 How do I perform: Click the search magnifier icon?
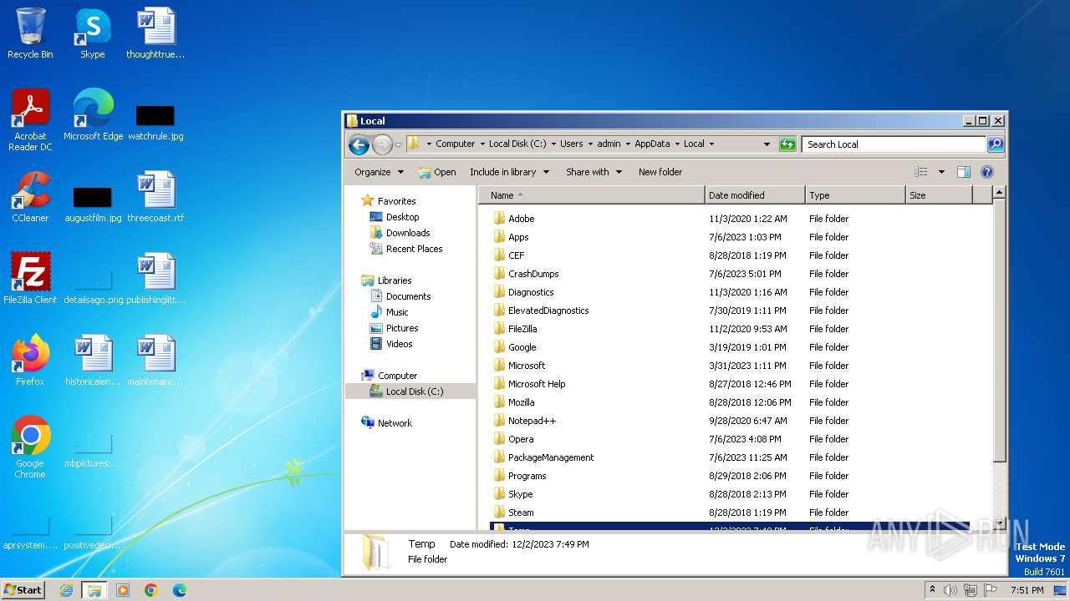click(x=995, y=144)
